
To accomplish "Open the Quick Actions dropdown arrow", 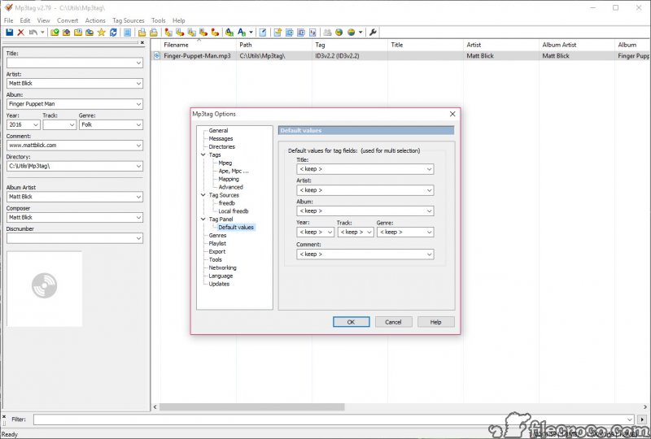I will (251, 33).
